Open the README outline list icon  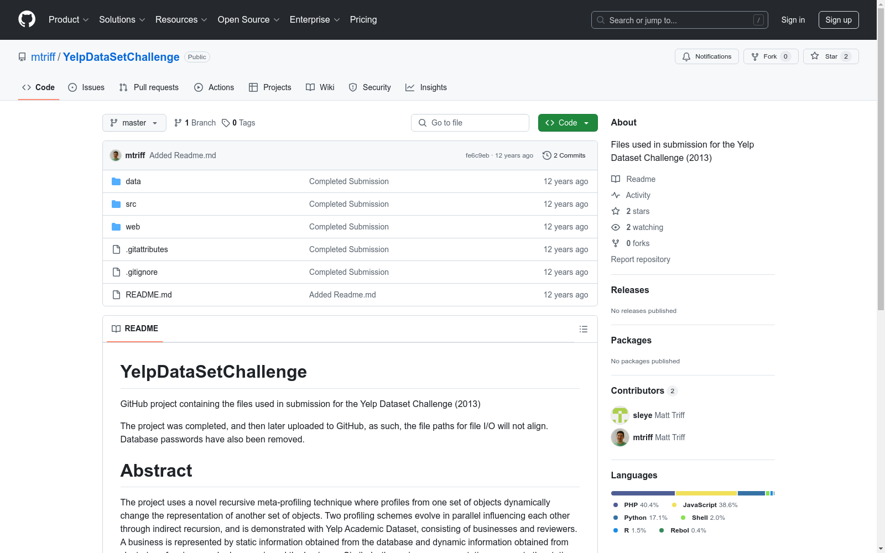(x=583, y=329)
